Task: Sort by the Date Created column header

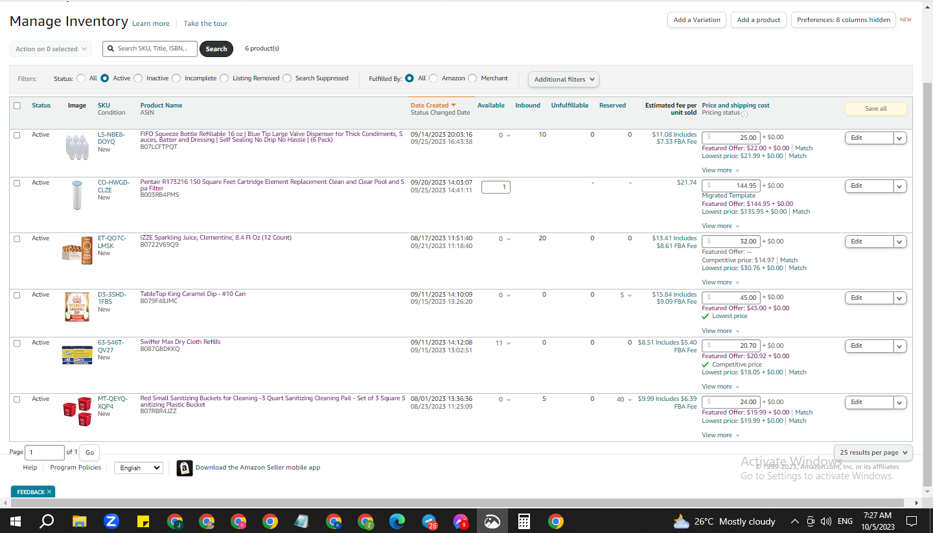Action: 433,106
